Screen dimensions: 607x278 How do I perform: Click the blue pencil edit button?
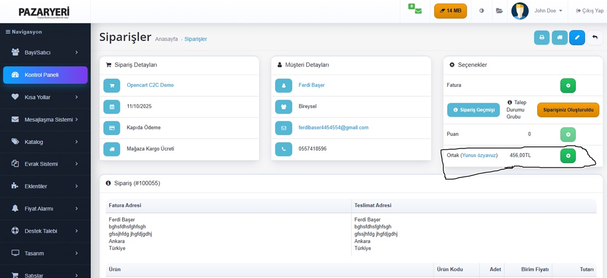(x=577, y=38)
